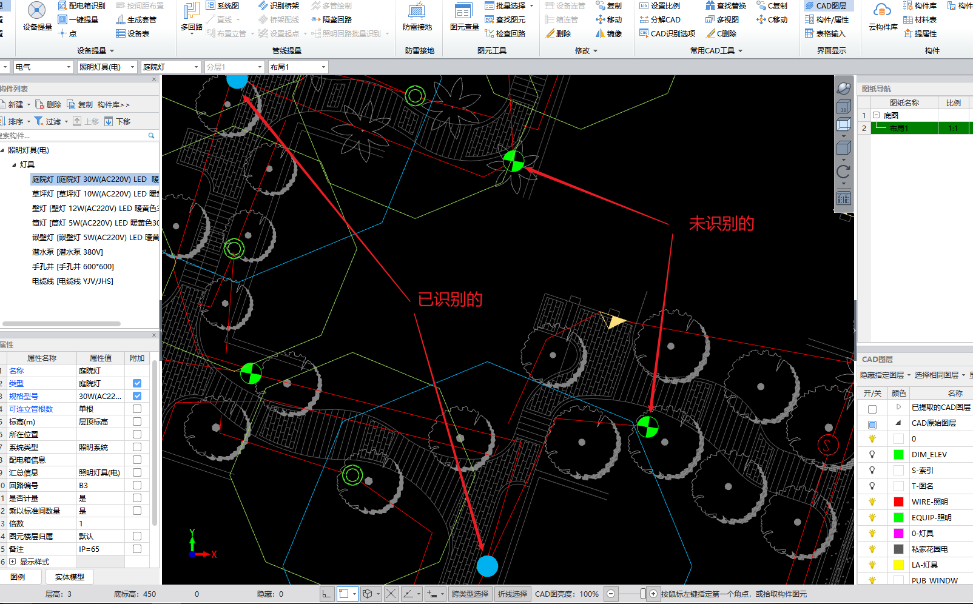Screen dimensions: 973x604
Task: Click the 过滤 filter button
Action: (x=51, y=121)
